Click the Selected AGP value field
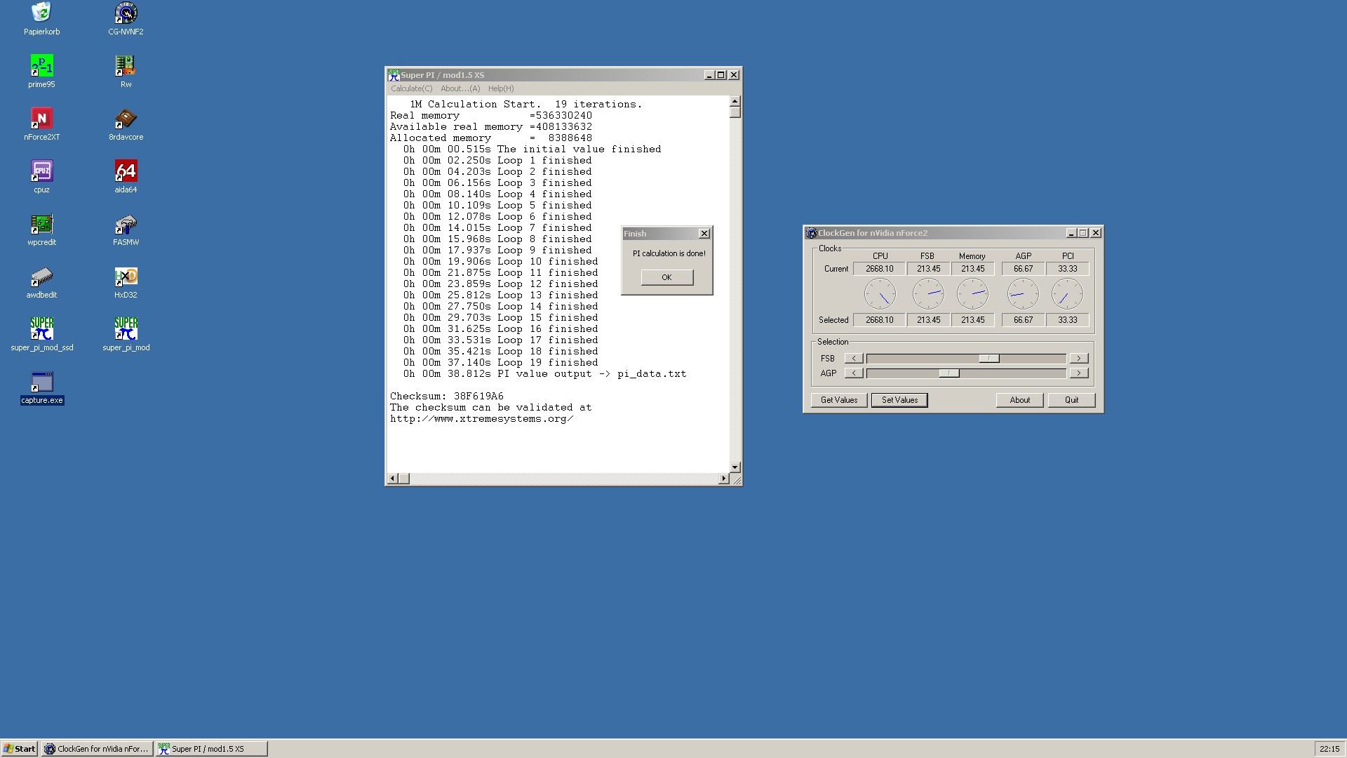The image size is (1347, 758). [1023, 320]
